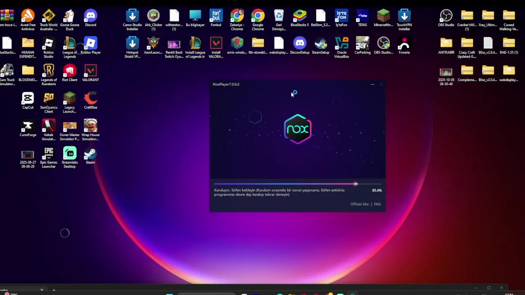Image resolution: width=525 pixels, height=295 pixels.
Task: Click the İş'teFon desktop icon
Action: point(341,18)
